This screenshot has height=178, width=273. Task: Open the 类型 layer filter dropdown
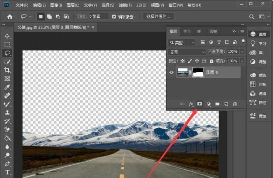182,42
